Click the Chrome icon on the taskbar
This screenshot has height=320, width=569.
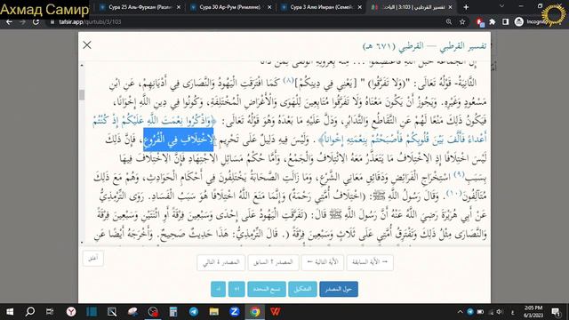pyautogui.click(x=255, y=312)
